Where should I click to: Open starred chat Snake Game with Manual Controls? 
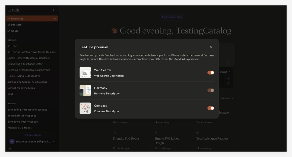[x=28, y=58]
